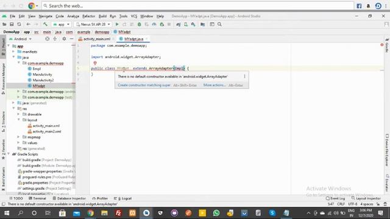The height and width of the screenshot is (219, 390).
Task: Open the app run configuration dropdown
Action: point(61,24)
